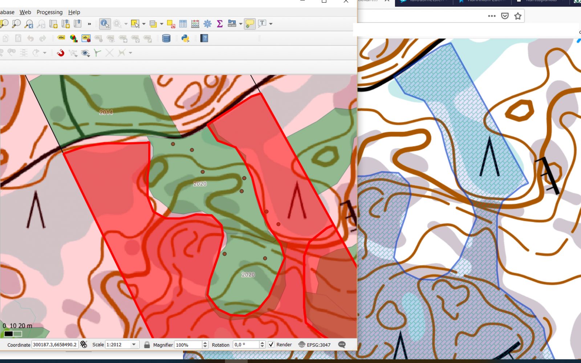This screenshot has height=363, width=581.
Task: Toggle the scale lock icon
Action: tap(147, 344)
